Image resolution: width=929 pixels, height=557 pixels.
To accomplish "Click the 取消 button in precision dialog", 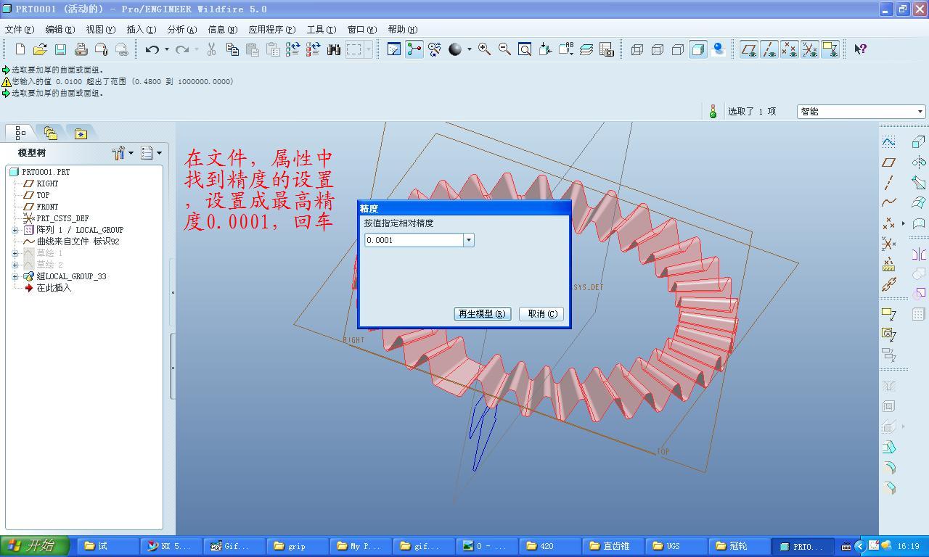I will pos(541,314).
